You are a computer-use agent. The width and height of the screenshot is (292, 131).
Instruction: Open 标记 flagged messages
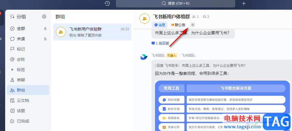pyautogui.click(x=28, y=49)
